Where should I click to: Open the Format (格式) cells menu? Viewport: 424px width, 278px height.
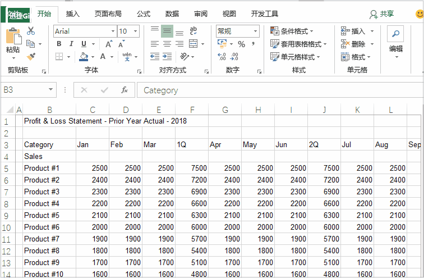[x=356, y=57]
